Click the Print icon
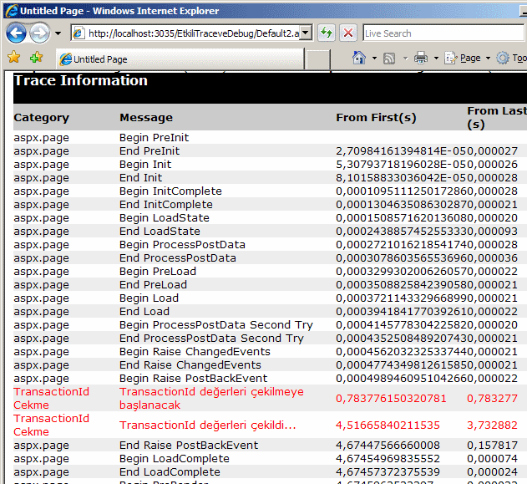 [x=421, y=59]
